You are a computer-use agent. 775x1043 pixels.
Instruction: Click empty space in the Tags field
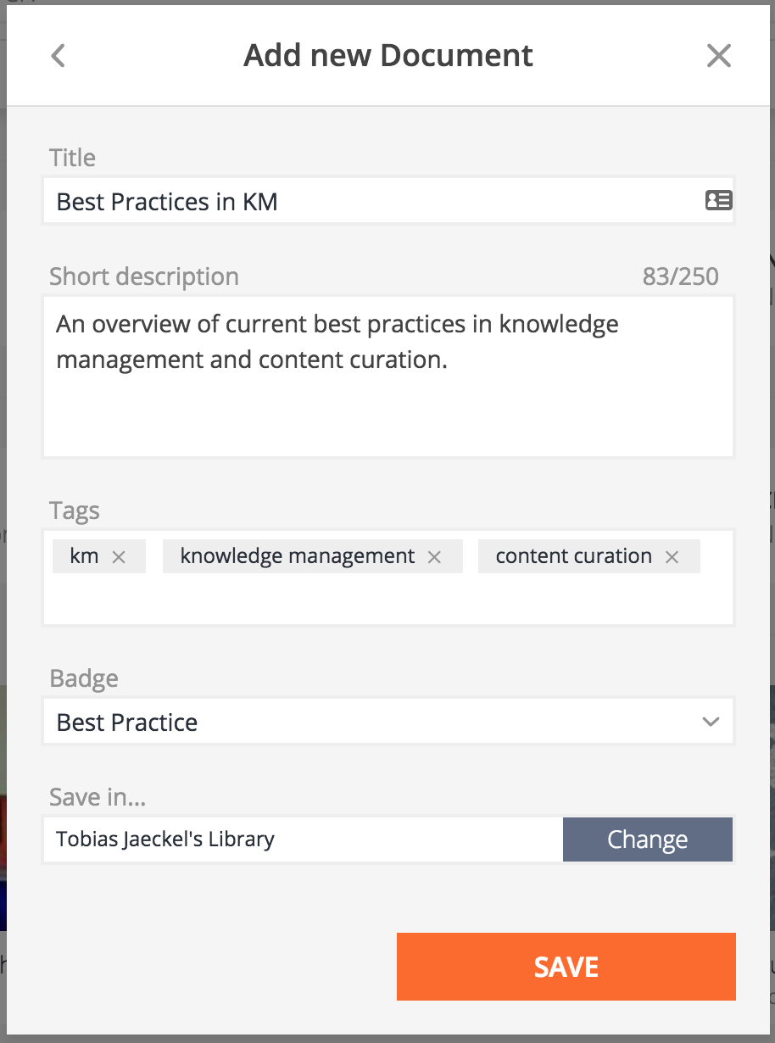point(387,601)
